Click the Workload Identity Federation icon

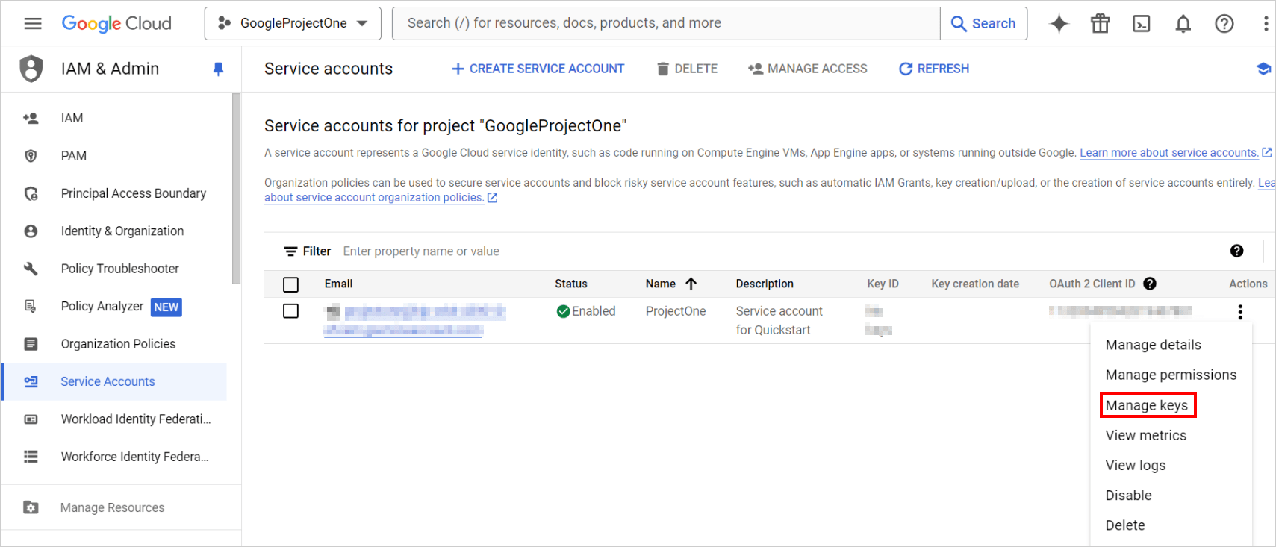point(31,419)
